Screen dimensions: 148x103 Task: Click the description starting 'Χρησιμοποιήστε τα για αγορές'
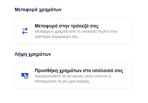(x=73, y=79)
